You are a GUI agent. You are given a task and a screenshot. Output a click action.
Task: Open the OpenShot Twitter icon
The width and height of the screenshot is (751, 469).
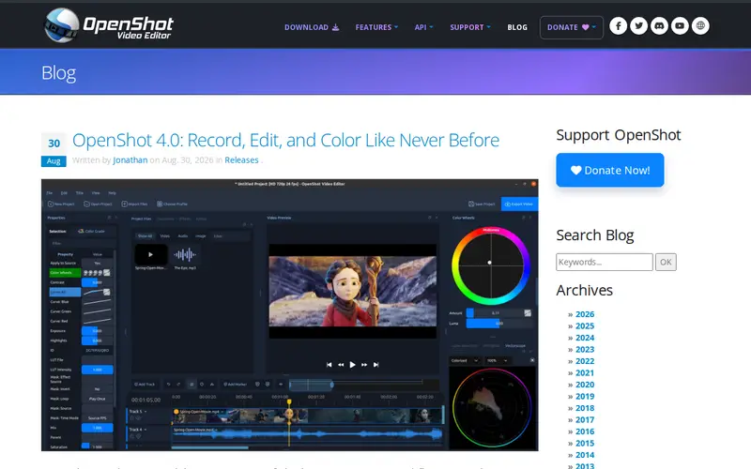pos(639,26)
